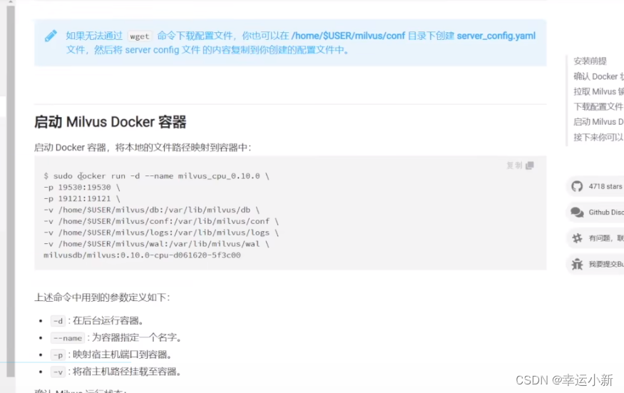Jump to 下载配置文件 in the outline

tap(598, 106)
